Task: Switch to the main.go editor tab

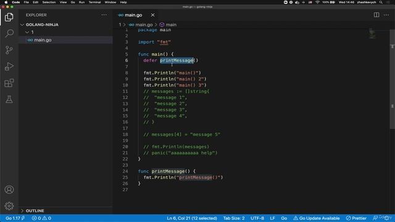Action: [x=133, y=15]
